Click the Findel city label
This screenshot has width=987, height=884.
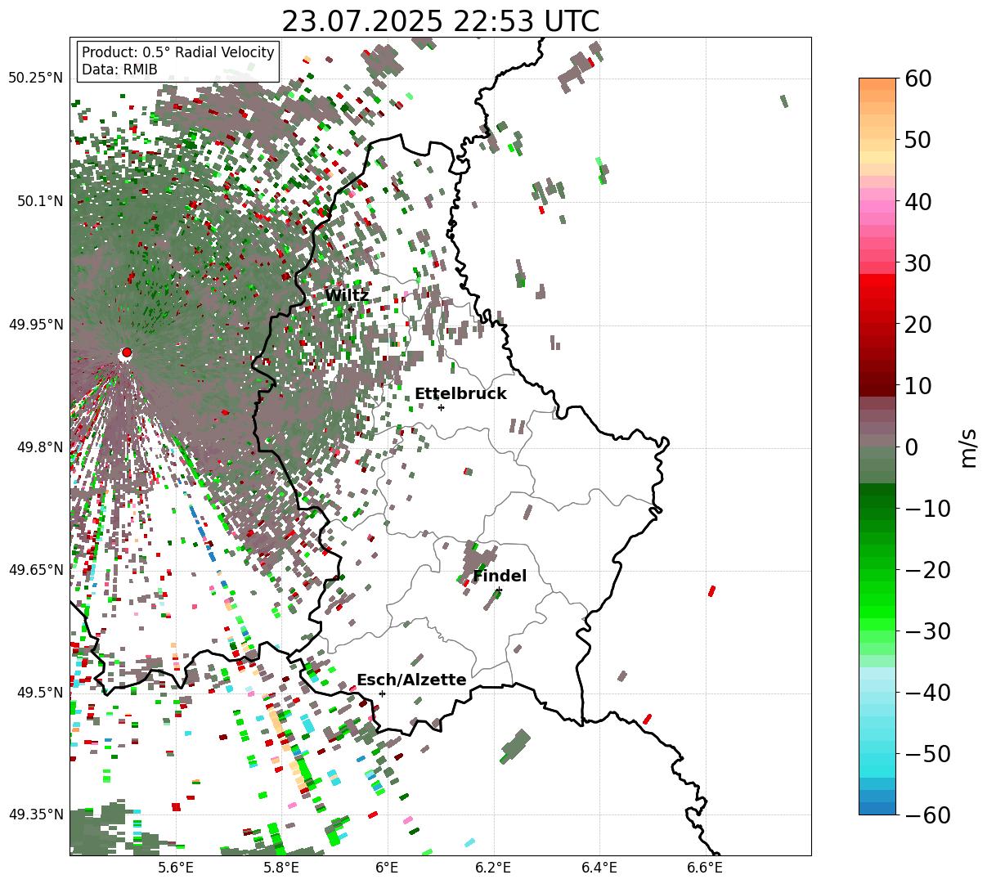pyautogui.click(x=500, y=576)
